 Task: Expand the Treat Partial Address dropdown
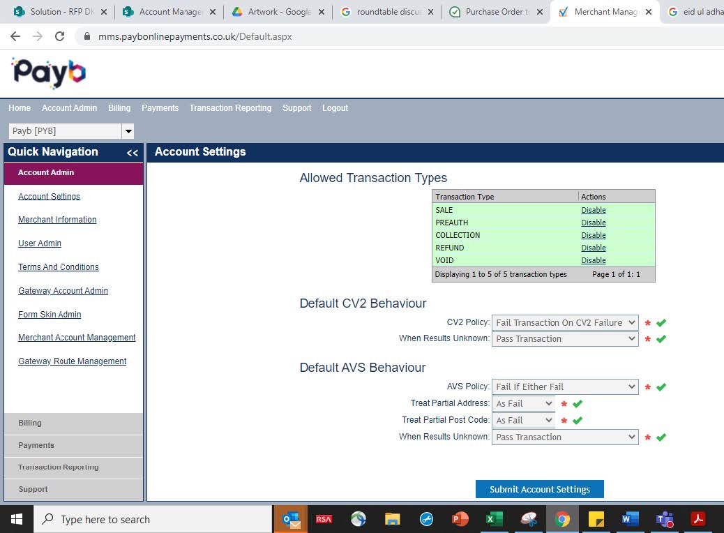pyautogui.click(x=523, y=403)
